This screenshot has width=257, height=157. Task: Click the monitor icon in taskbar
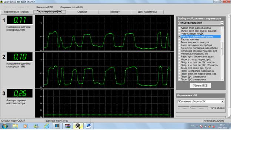tap(57, 126)
